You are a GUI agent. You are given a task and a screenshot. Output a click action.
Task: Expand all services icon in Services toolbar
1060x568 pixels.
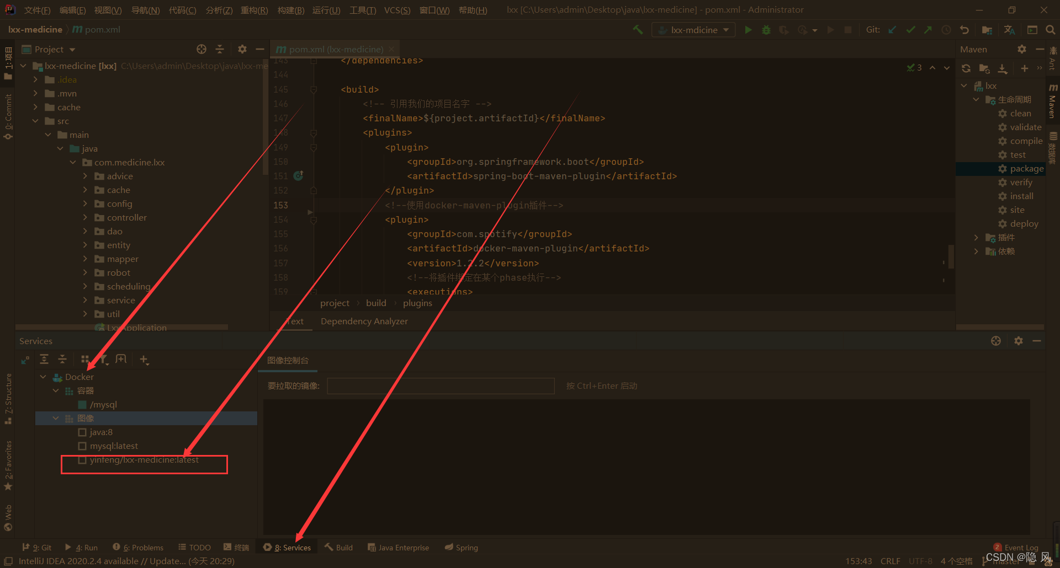(x=44, y=360)
